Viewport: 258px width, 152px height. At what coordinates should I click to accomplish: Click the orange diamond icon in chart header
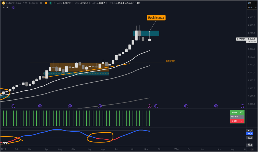pyautogui.click(x=46, y=3)
